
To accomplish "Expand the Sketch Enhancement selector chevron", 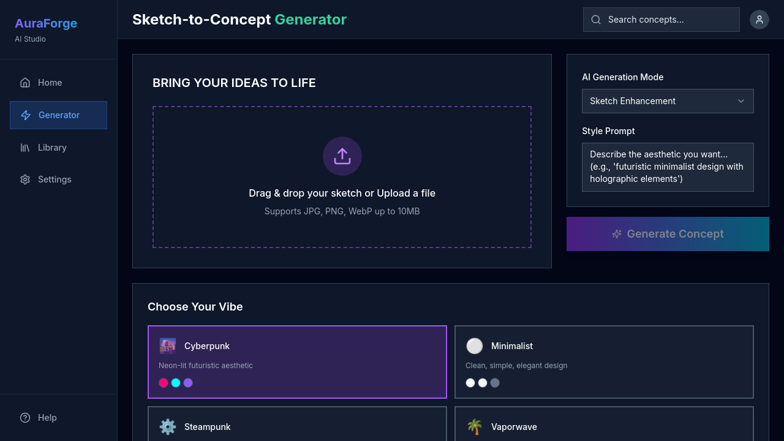I will coord(741,101).
